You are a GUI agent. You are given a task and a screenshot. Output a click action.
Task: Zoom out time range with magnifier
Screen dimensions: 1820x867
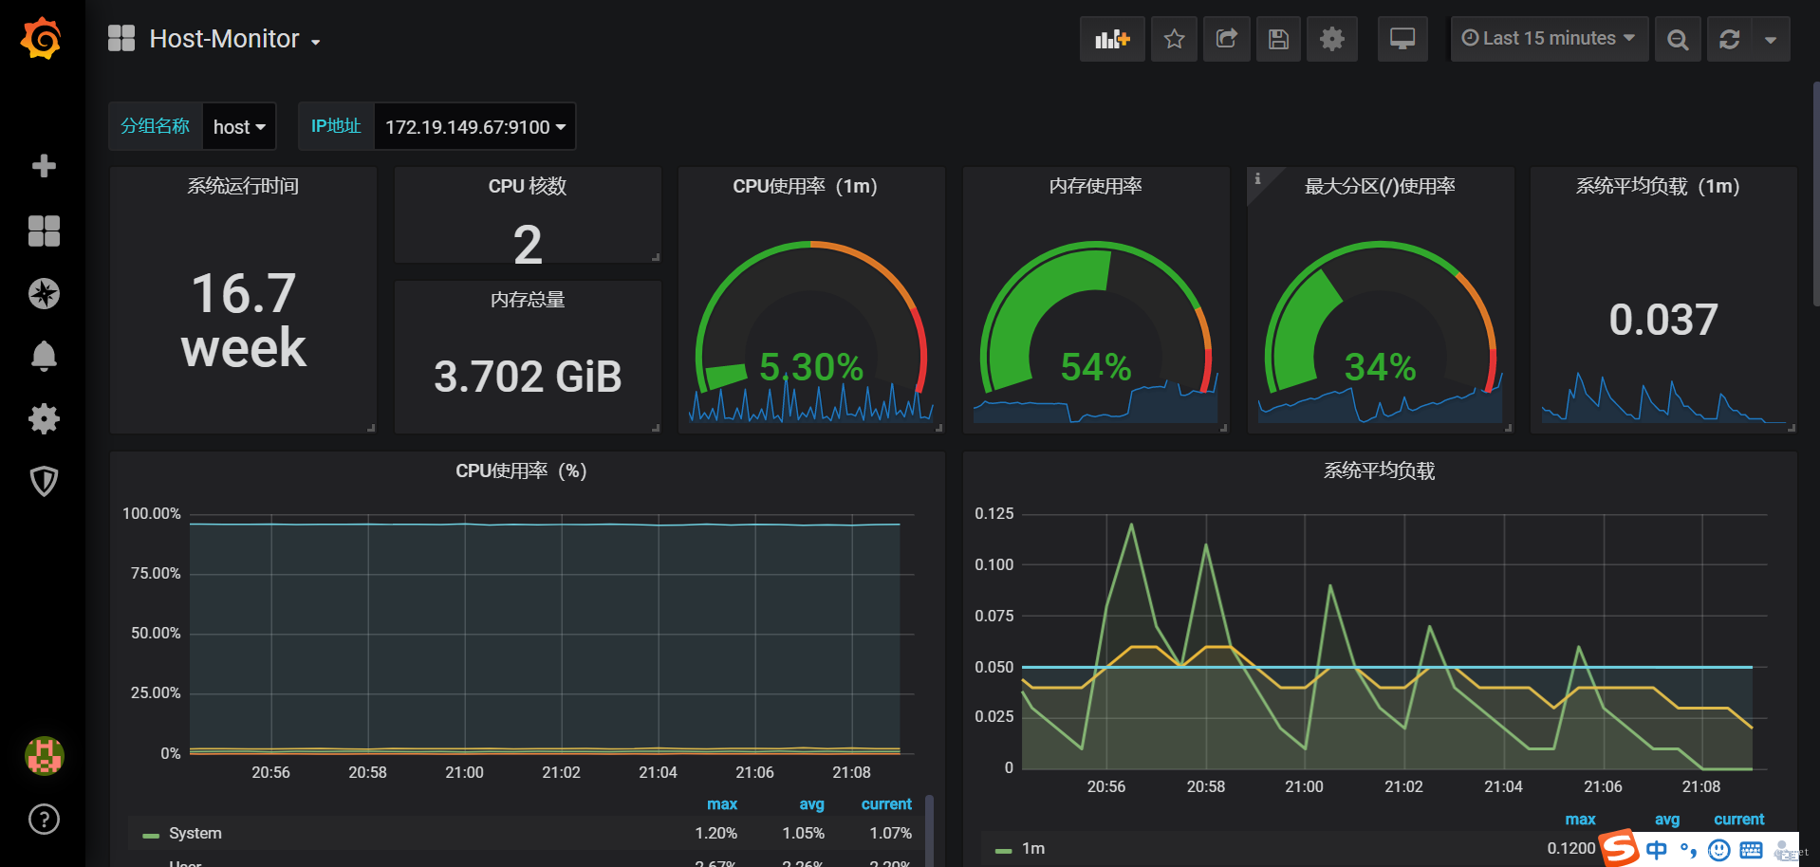[1678, 39]
